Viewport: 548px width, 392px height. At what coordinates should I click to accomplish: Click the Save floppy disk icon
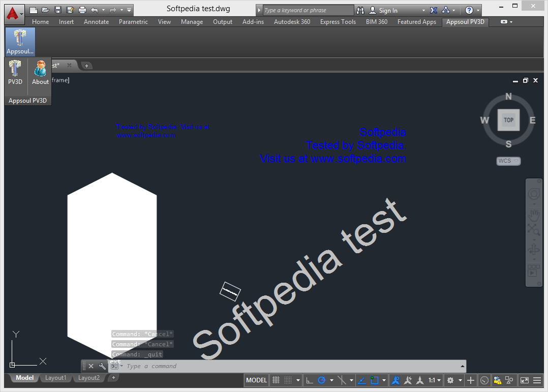tap(58, 10)
